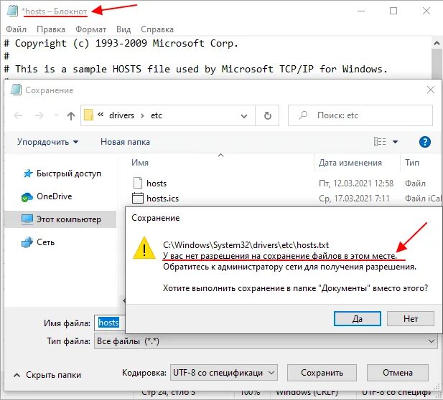Click the hosts file icon in the list

tap(138, 183)
